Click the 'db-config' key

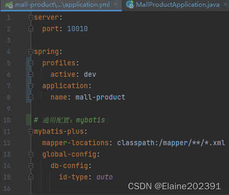click(69, 166)
